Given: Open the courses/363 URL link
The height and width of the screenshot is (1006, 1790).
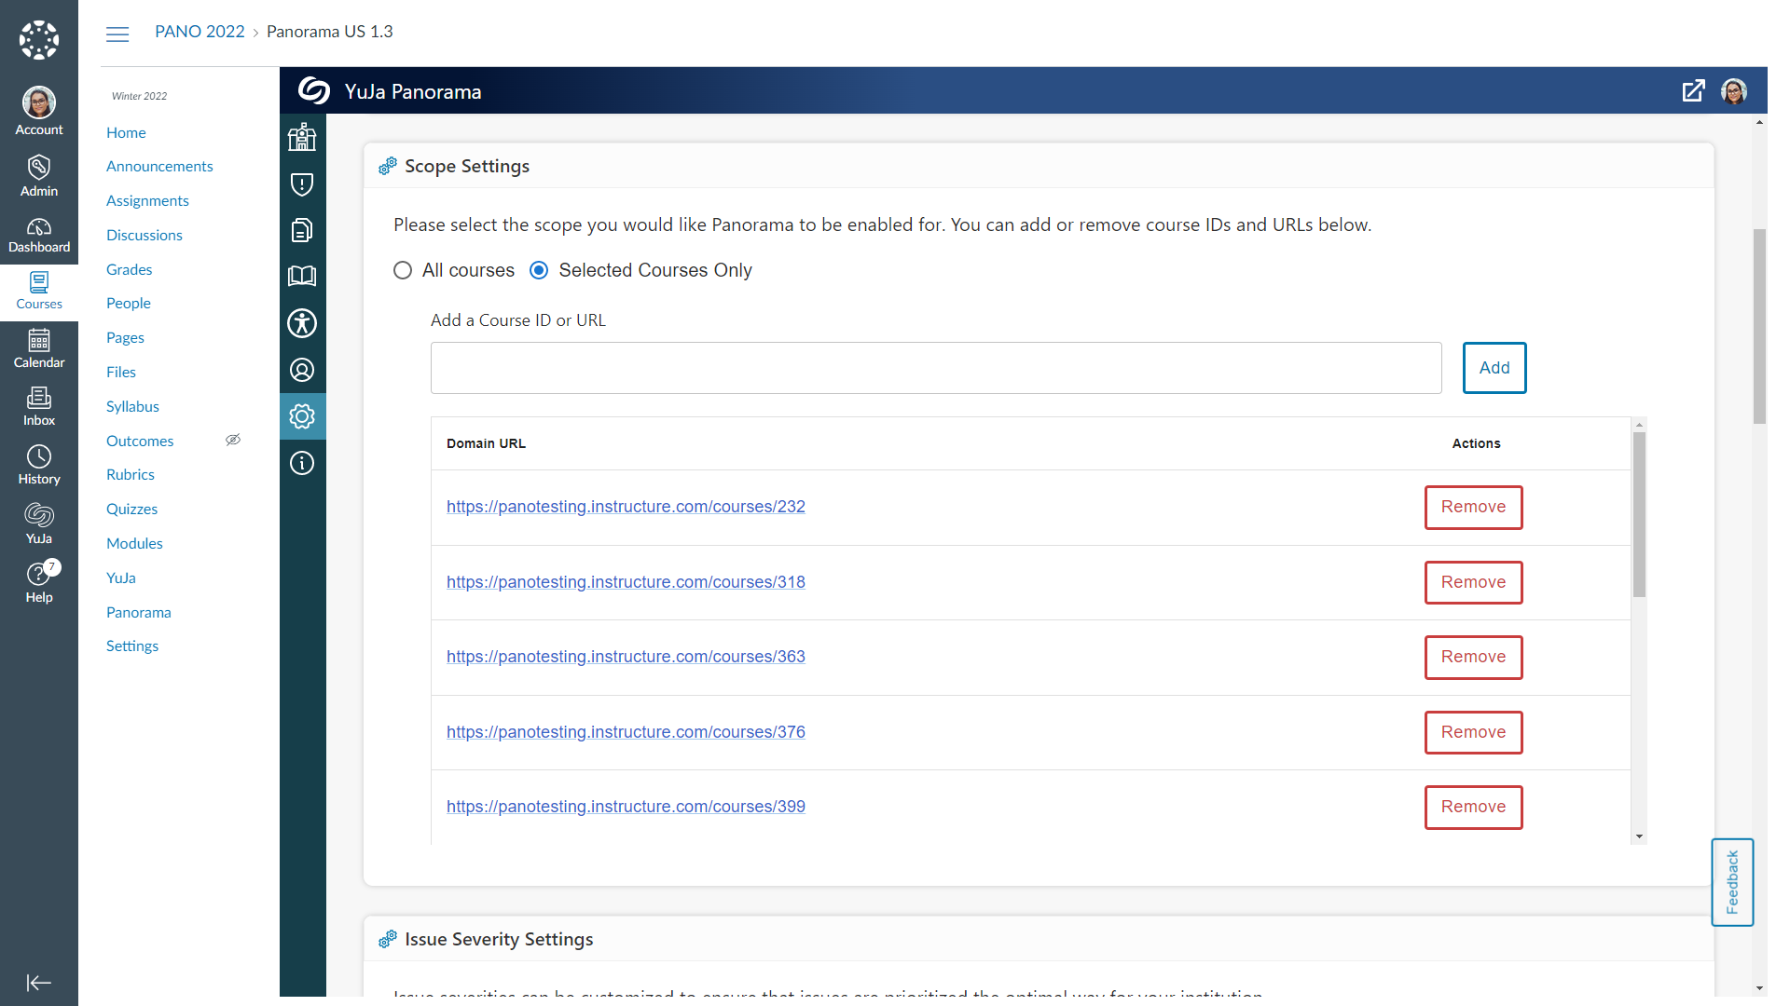Looking at the screenshot, I should (626, 657).
